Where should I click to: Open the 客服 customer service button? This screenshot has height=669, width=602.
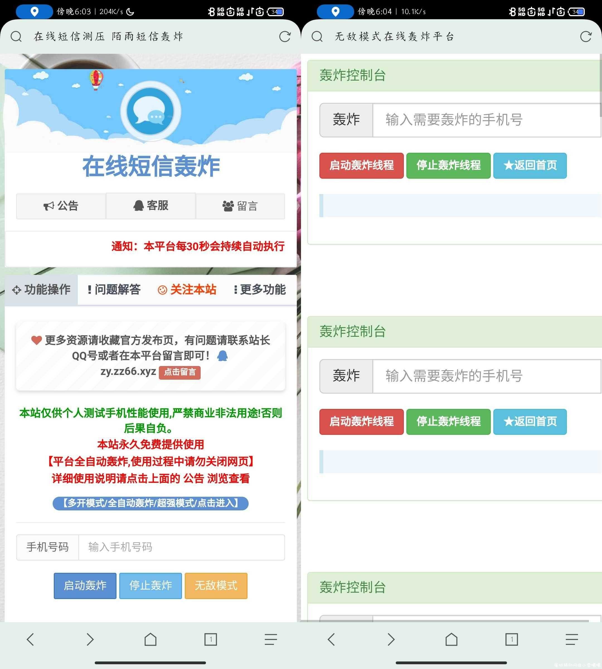[151, 206]
